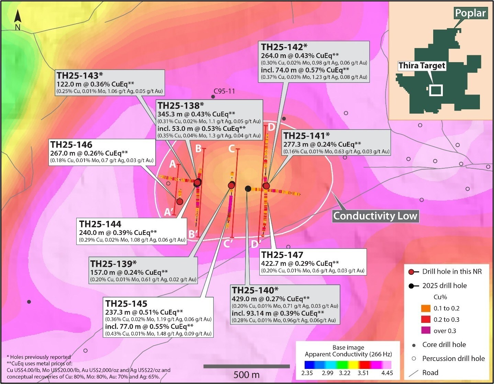Click the Road line symbol in legend
This screenshot has height=384, width=494.
pyautogui.click(x=414, y=373)
